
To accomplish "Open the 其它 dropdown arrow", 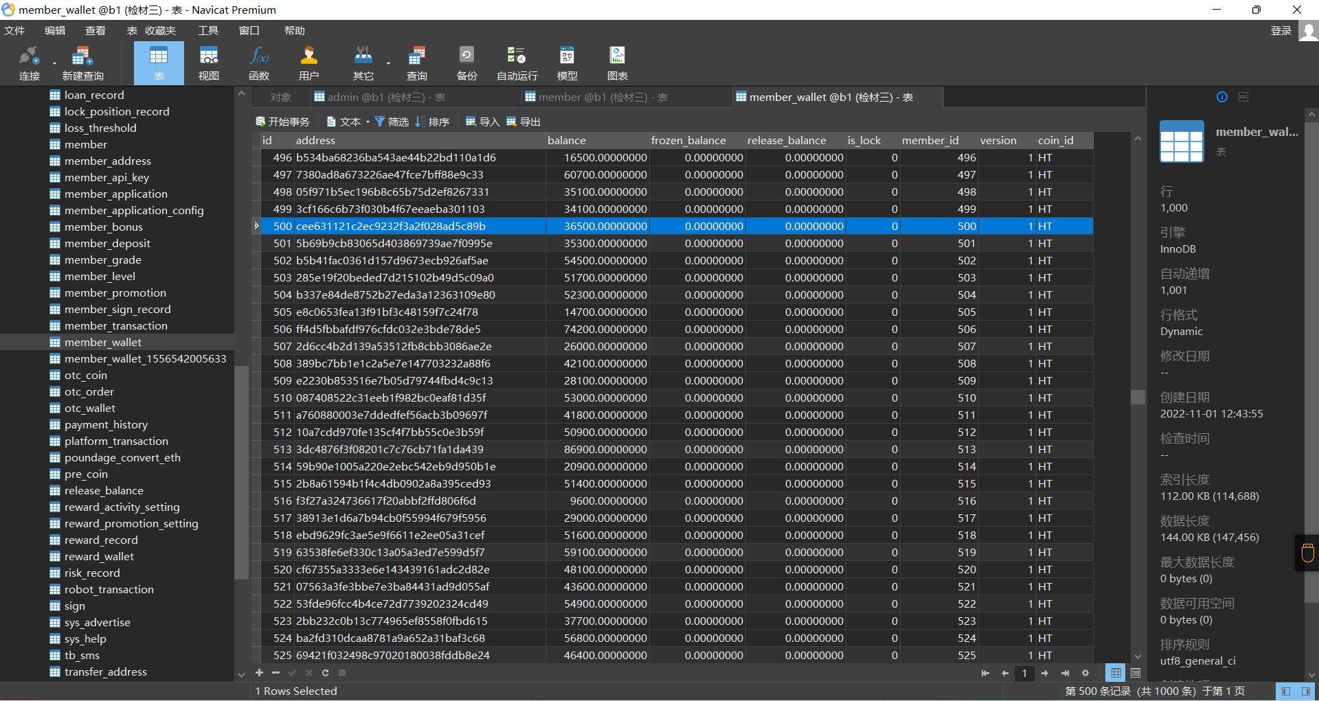I will click(388, 64).
